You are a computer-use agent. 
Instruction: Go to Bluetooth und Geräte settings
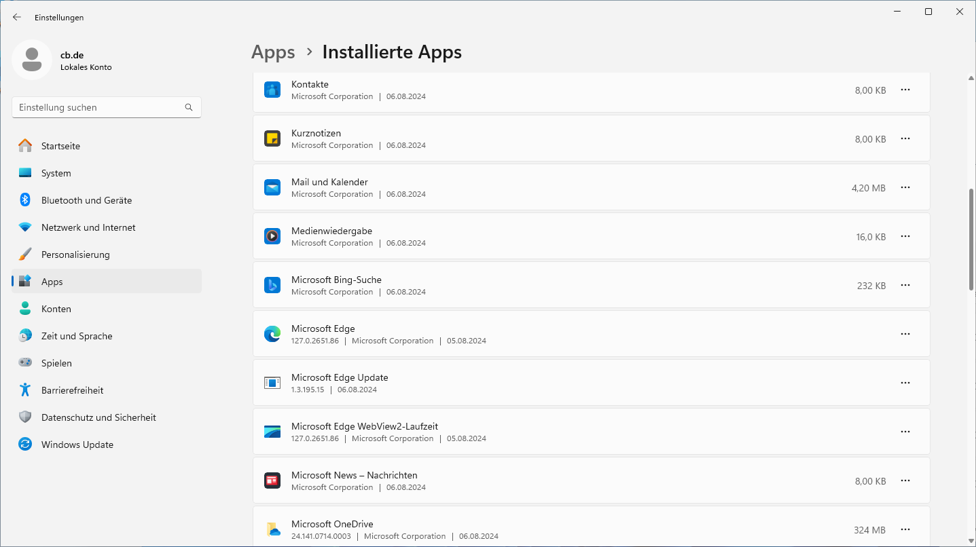coord(86,200)
